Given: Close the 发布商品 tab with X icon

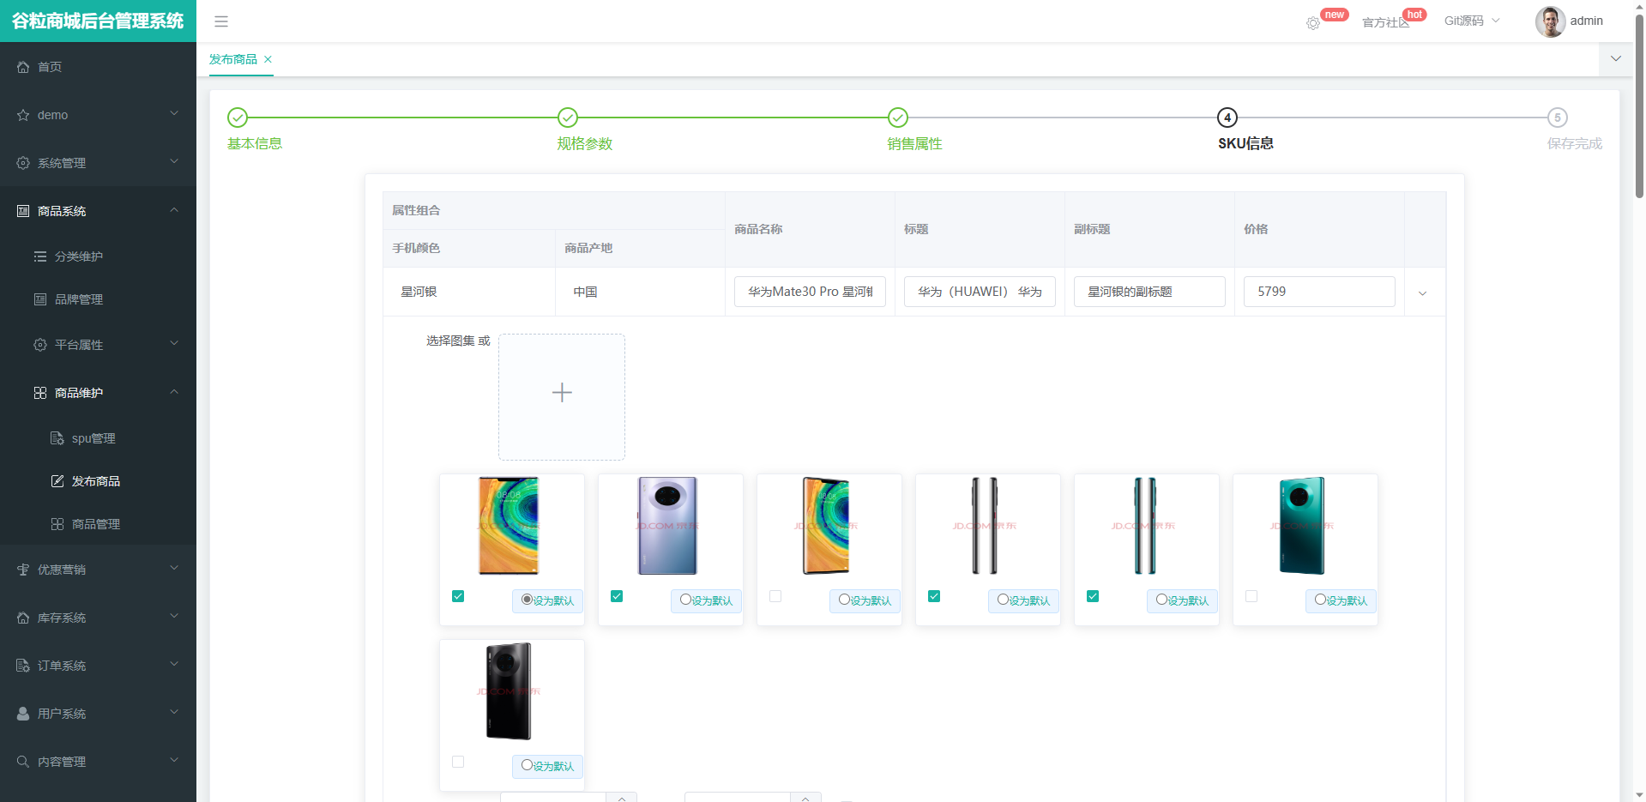Looking at the screenshot, I should 268,59.
